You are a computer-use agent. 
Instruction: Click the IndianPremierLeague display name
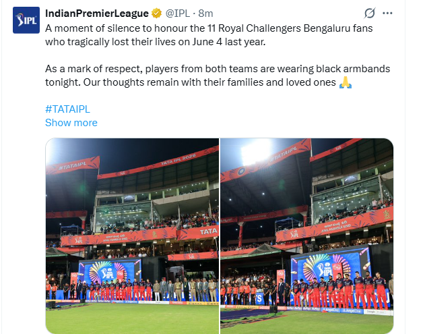[x=97, y=13]
